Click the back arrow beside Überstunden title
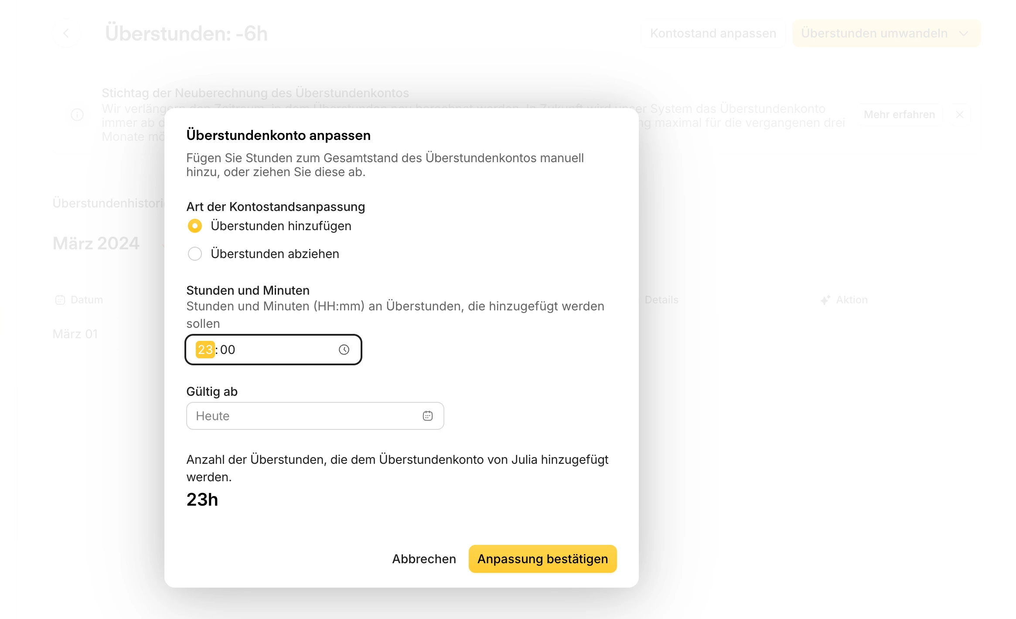Screen dimensions: 1016x619 coord(66,33)
